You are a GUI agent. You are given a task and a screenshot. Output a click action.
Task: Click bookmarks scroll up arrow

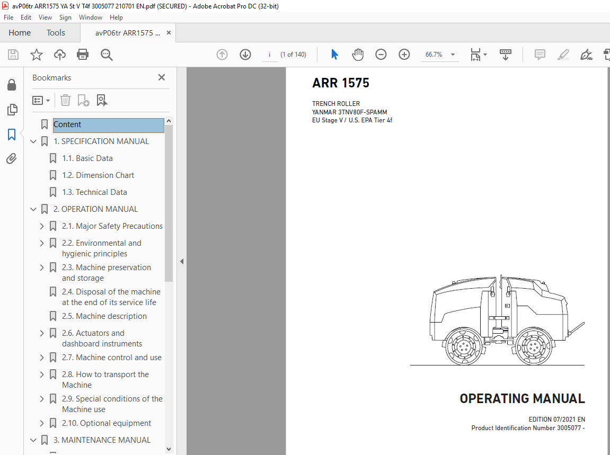coord(169,121)
